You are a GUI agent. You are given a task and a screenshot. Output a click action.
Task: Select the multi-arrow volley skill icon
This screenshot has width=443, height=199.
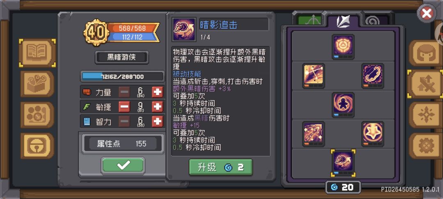click(313, 134)
